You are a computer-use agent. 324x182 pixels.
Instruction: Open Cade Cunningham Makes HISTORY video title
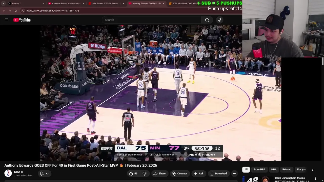(x=292, y=179)
